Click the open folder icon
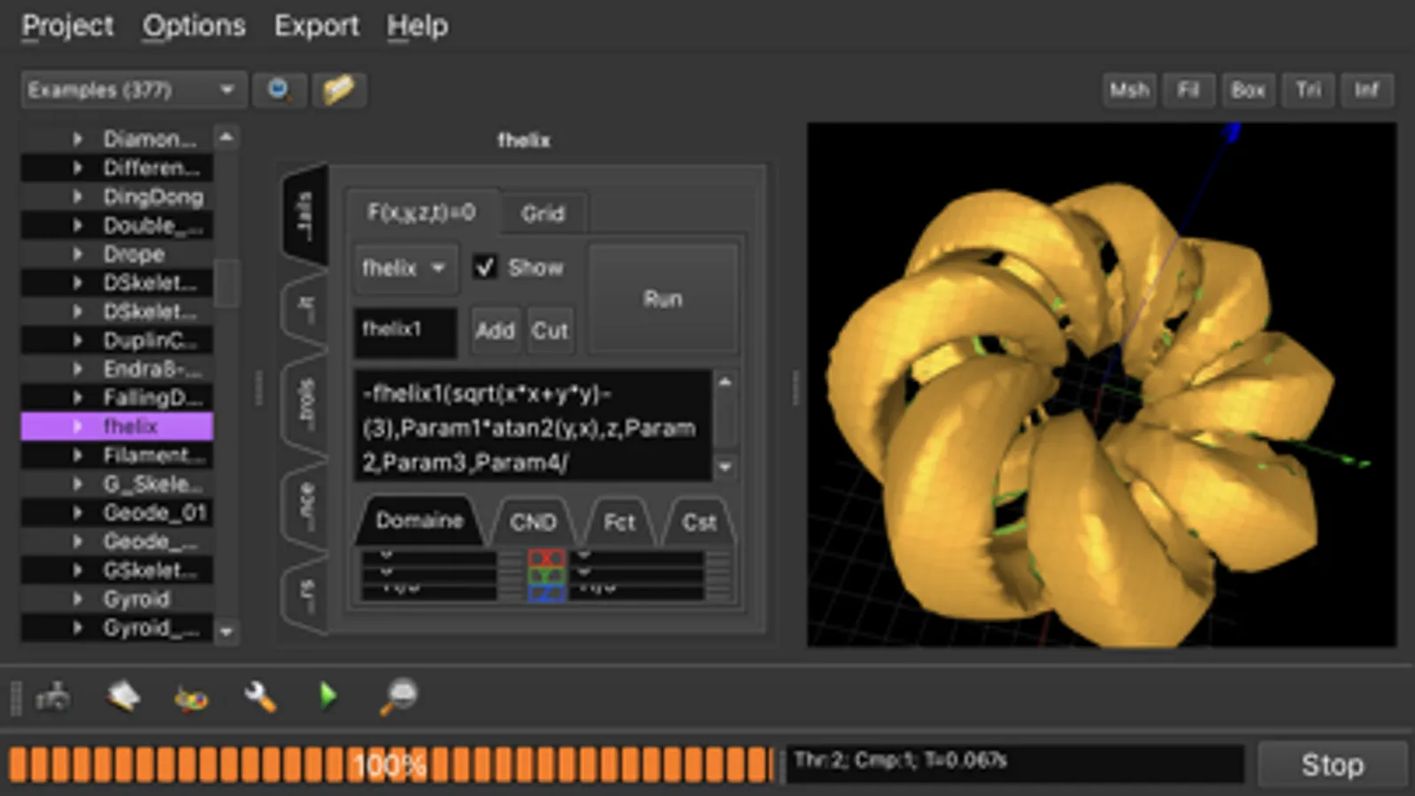The height and width of the screenshot is (796, 1415). [x=339, y=89]
